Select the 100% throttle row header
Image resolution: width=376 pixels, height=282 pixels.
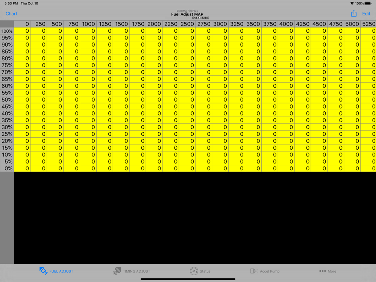click(x=7, y=31)
